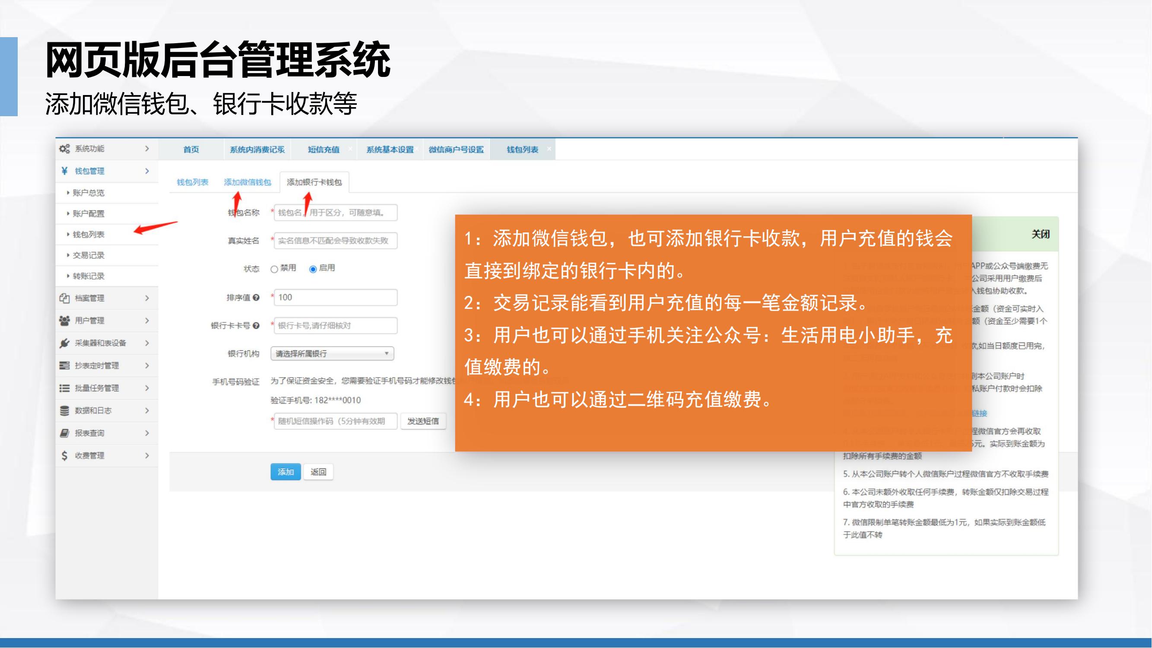Close the 钱包列表 top tab with its x
Image resolution: width=1152 pixels, height=648 pixels.
549,149
